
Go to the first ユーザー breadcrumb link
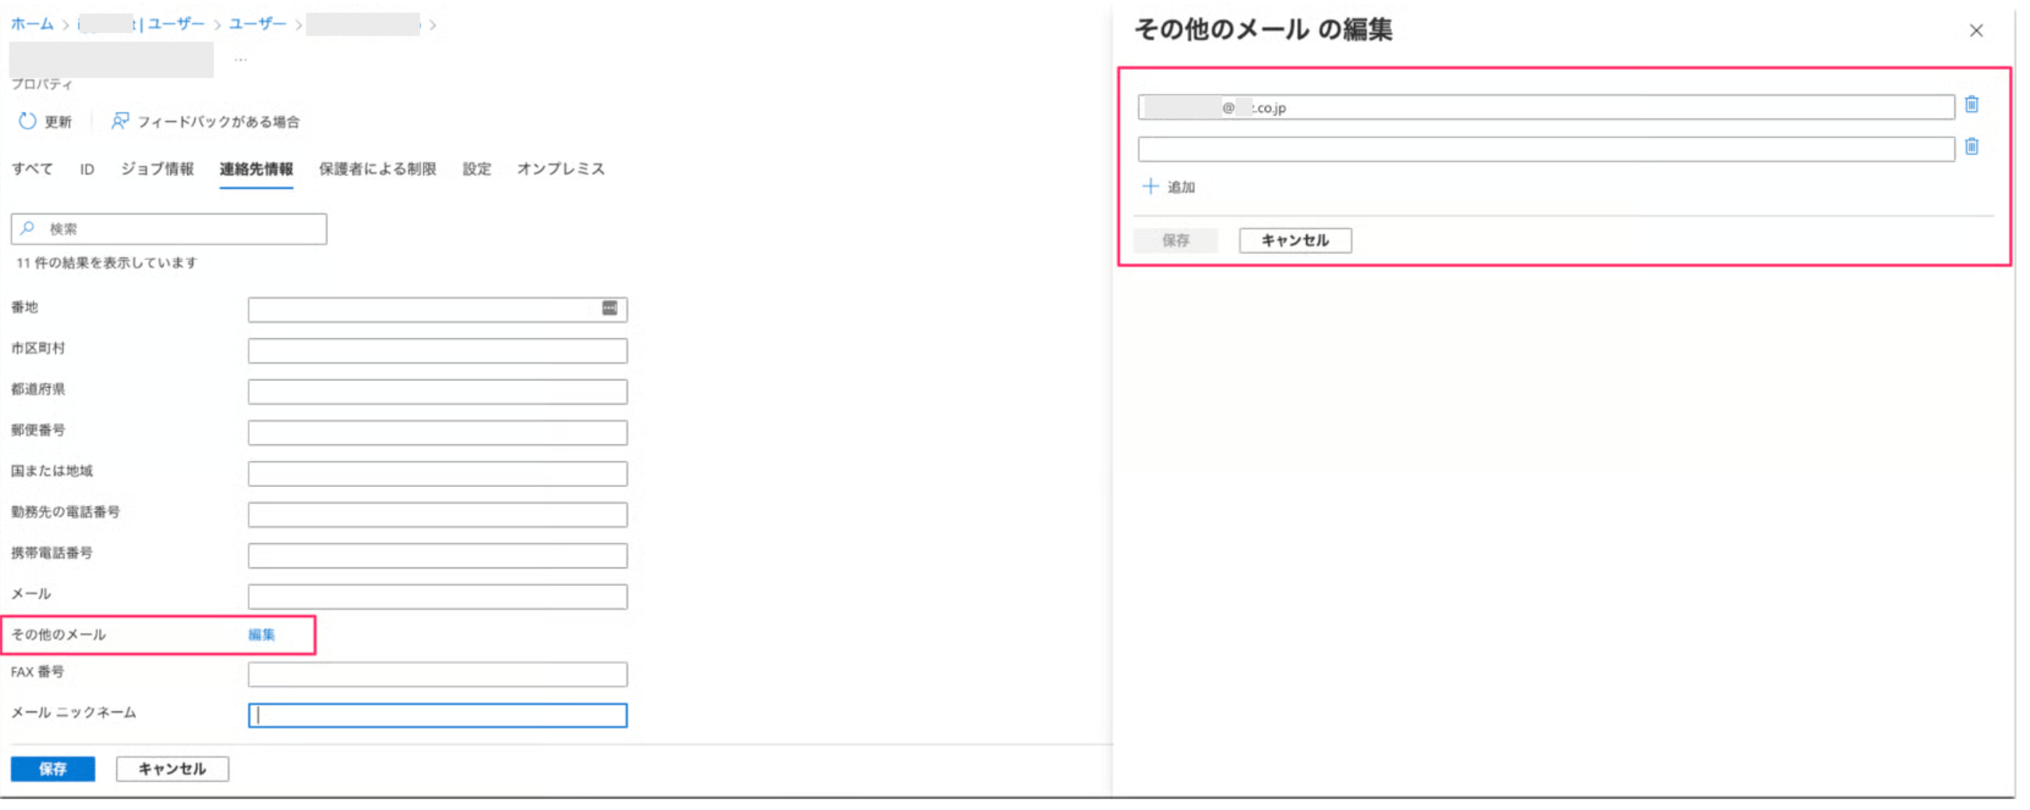click(x=176, y=25)
